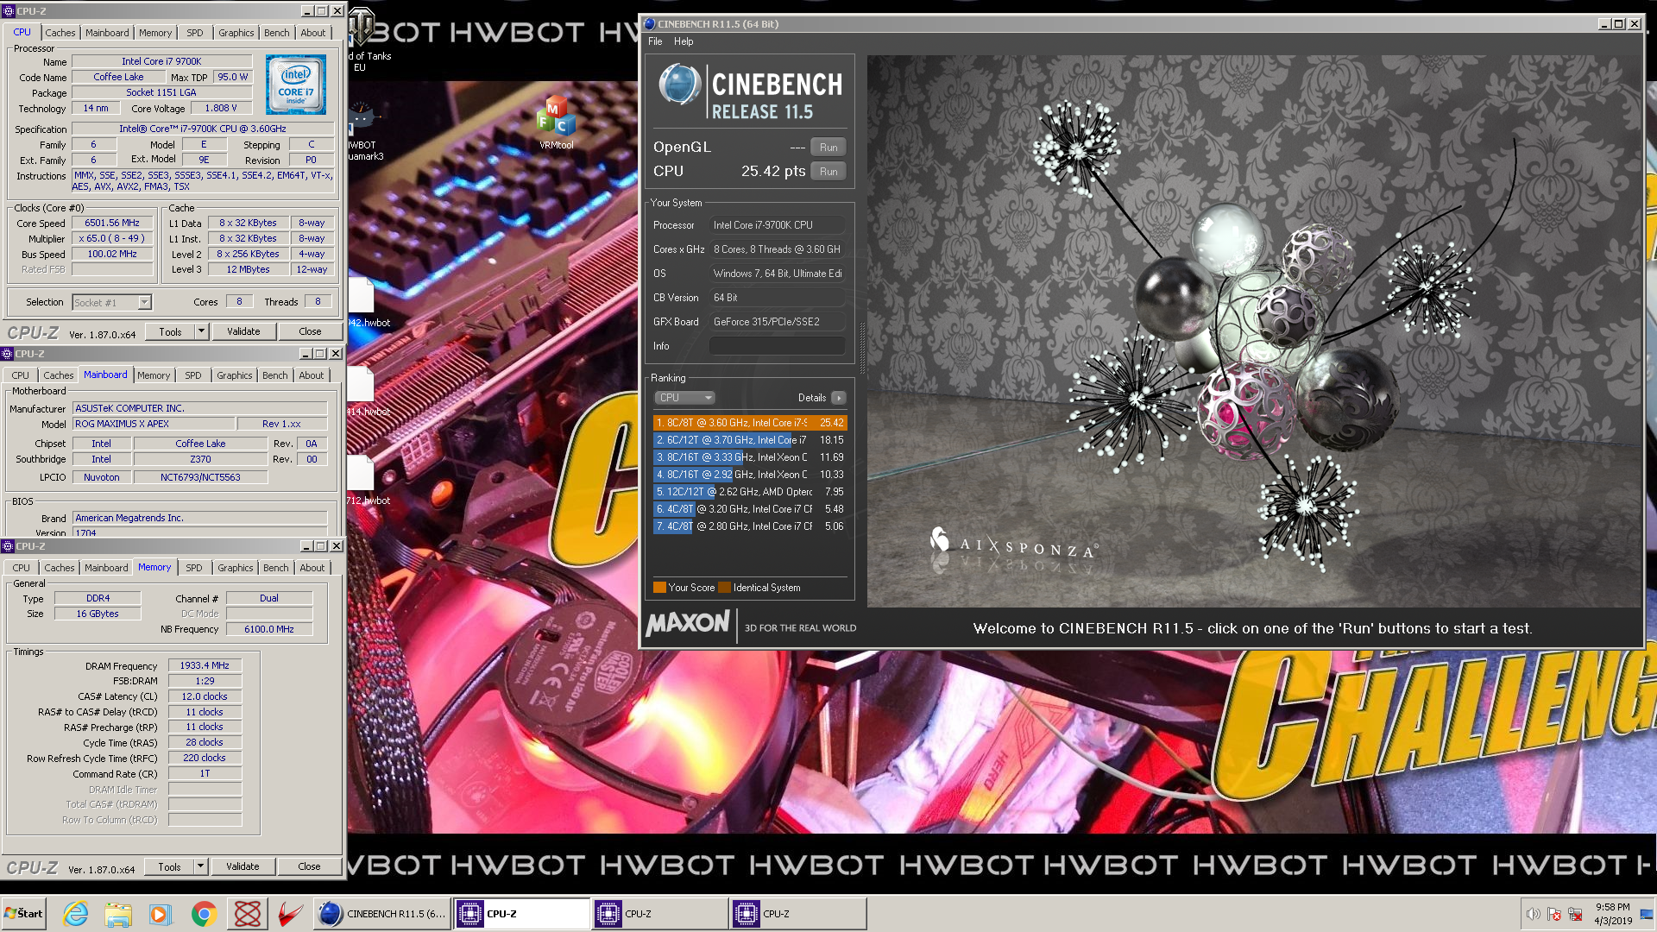Expand the top CPU-Z Tools dropdown arrow
1657x932 pixels.
click(x=201, y=331)
